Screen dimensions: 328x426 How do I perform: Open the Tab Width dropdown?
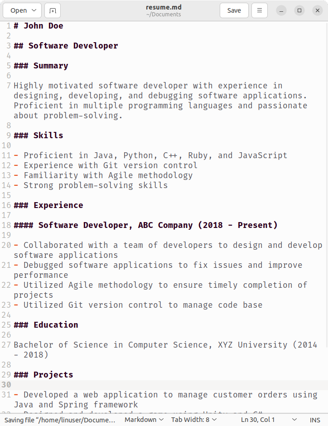pos(194,420)
